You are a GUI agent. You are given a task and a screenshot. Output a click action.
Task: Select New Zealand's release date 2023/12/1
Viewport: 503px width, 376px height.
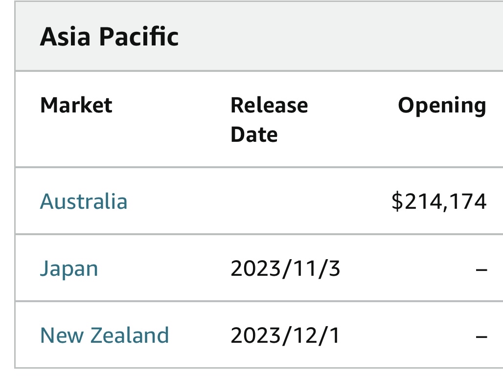pyautogui.click(x=285, y=336)
